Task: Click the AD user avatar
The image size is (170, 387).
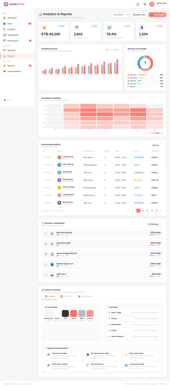Action: [152, 4]
